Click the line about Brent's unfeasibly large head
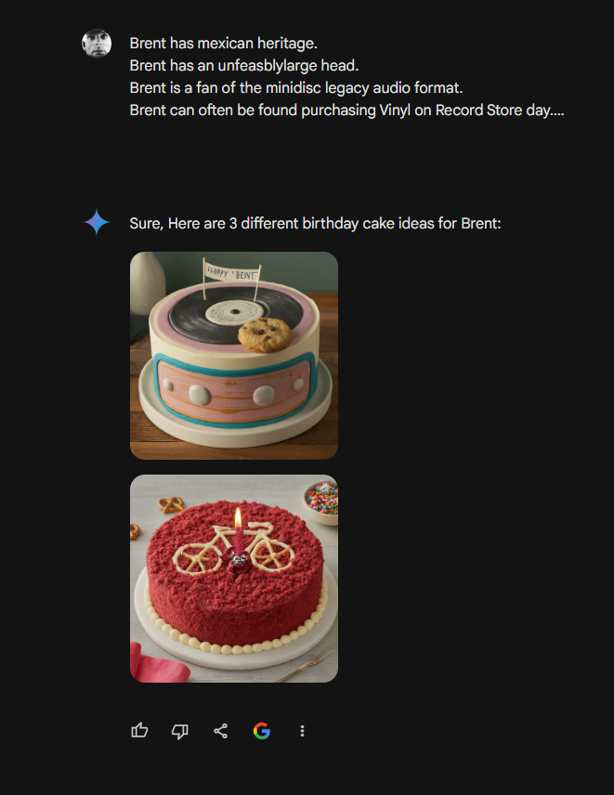Screen dimensions: 614x795 (244, 65)
